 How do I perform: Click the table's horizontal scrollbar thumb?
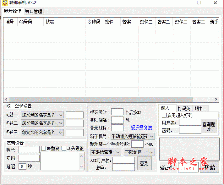[x=101, y=99]
